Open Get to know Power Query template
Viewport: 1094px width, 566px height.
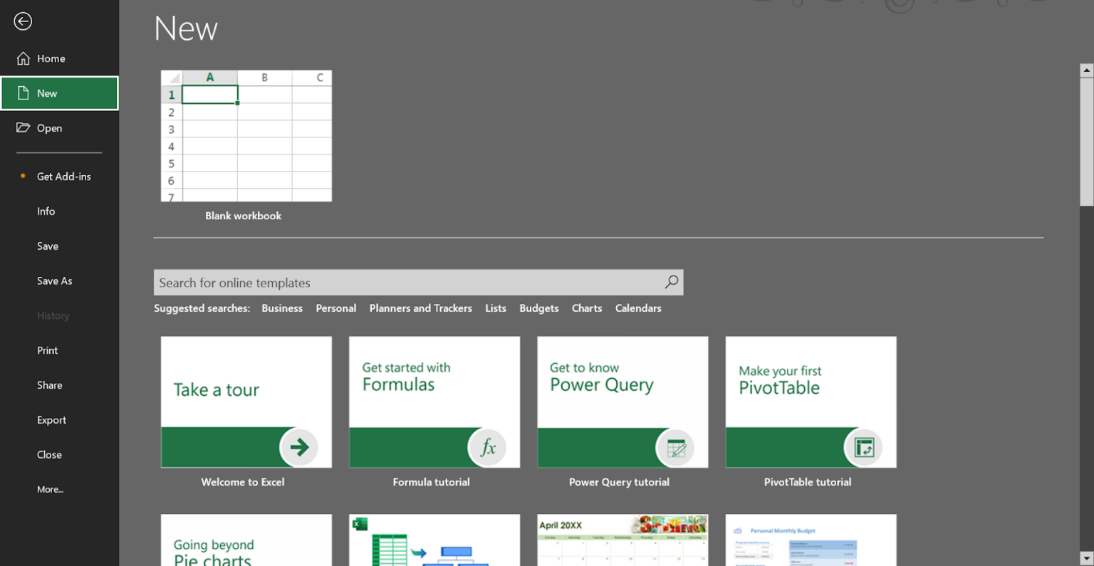pos(622,402)
